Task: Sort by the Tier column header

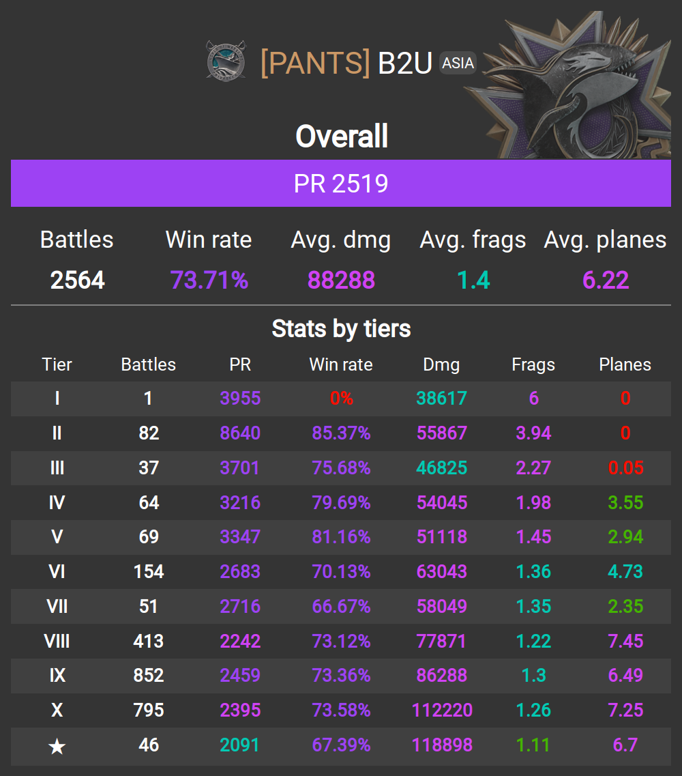Action: pos(57,364)
